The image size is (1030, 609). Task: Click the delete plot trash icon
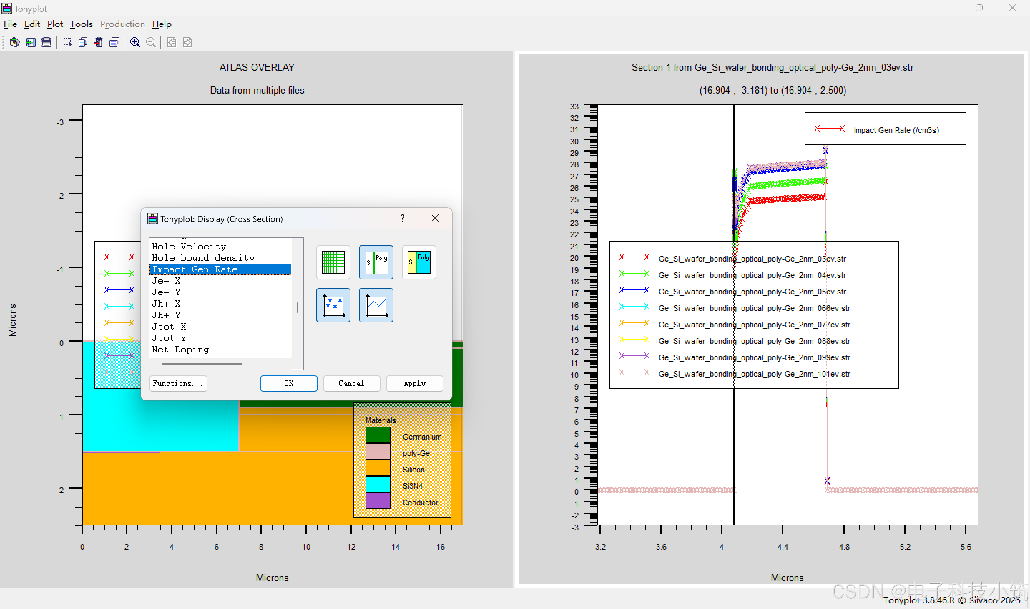point(98,42)
